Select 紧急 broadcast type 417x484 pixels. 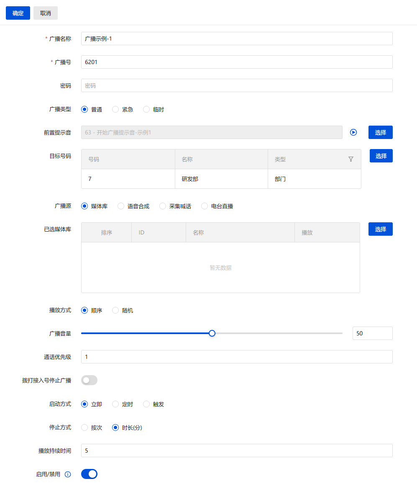point(116,109)
